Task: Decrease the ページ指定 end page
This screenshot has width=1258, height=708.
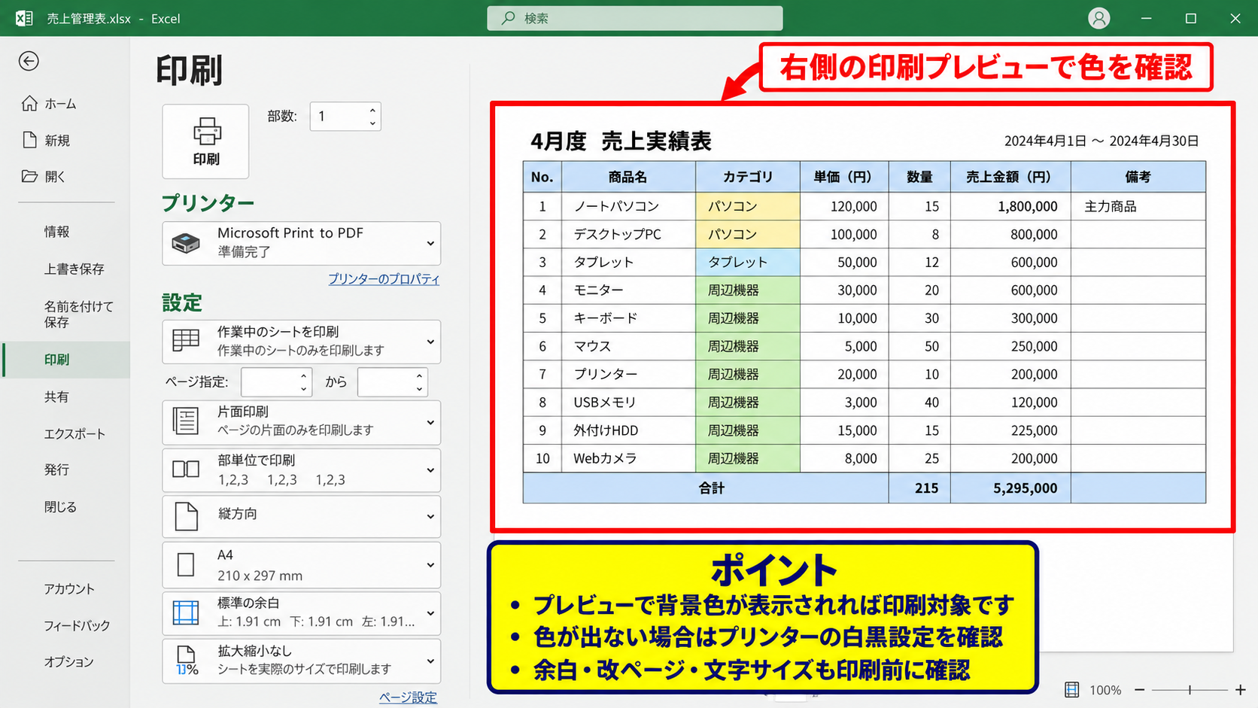Action: coord(419,389)
